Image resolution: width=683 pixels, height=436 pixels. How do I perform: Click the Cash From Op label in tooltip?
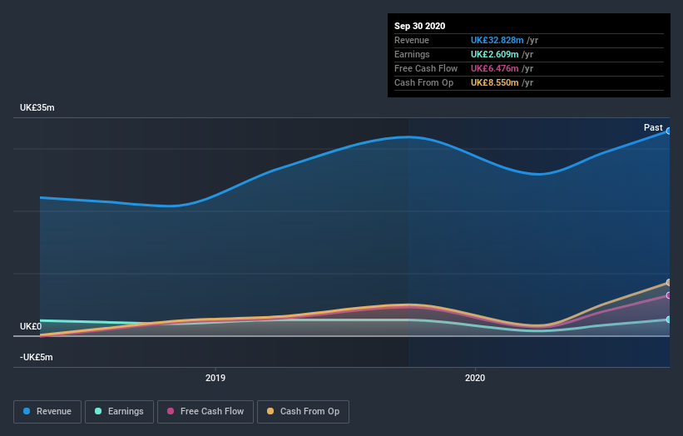coord(423,82)
